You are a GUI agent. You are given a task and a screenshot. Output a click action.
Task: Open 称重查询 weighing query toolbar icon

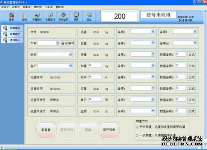(x=50, y=17)
